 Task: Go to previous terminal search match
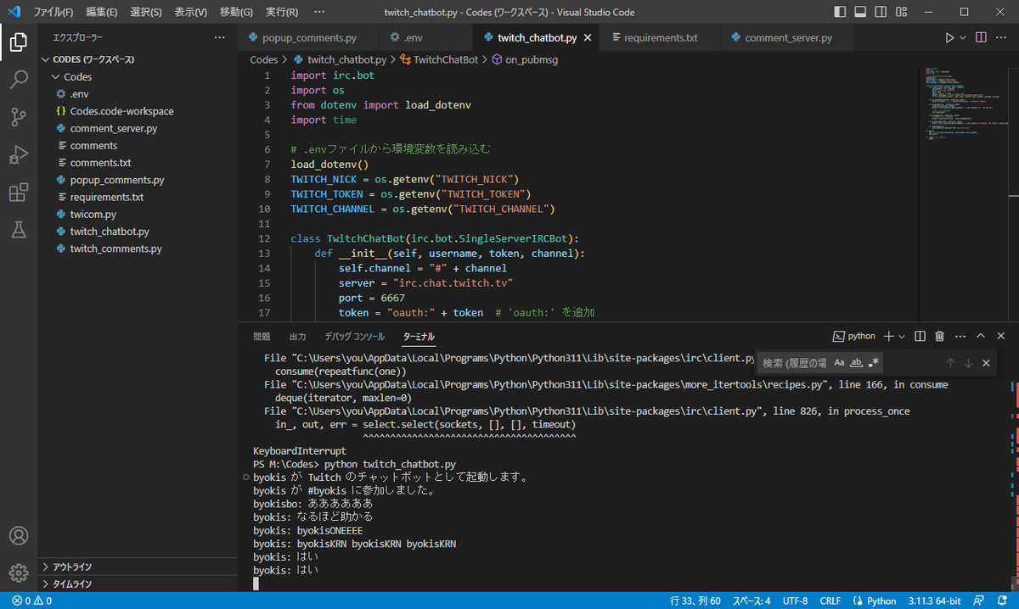pos(950,363)
